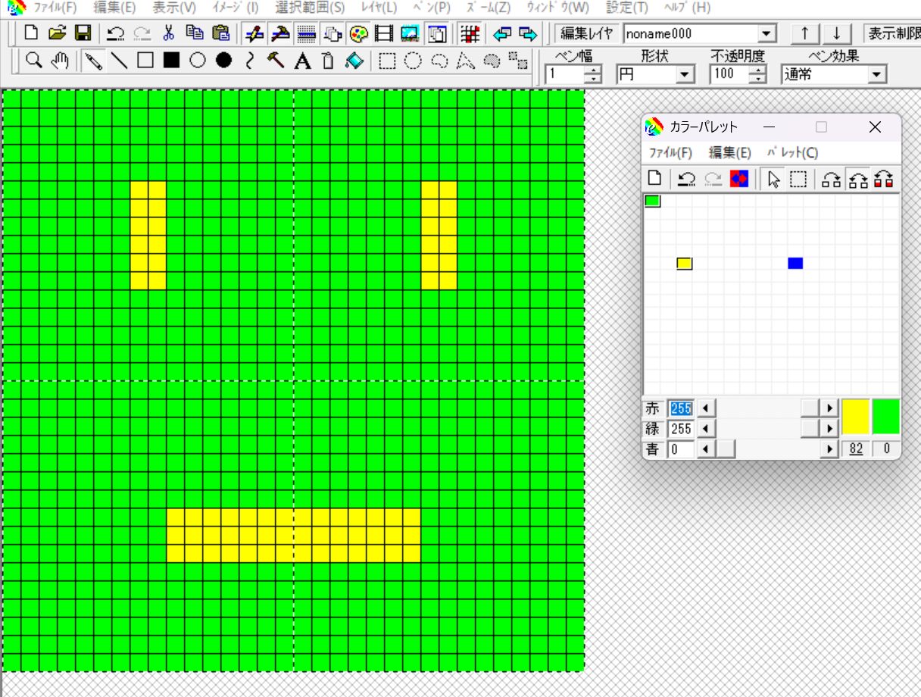Open the pen shape dropdown showing 円
The height and width of the screenshot is (697, 921).
(684, 73)
